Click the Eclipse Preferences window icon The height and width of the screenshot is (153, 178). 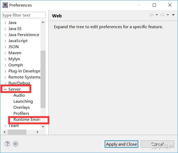5,5
